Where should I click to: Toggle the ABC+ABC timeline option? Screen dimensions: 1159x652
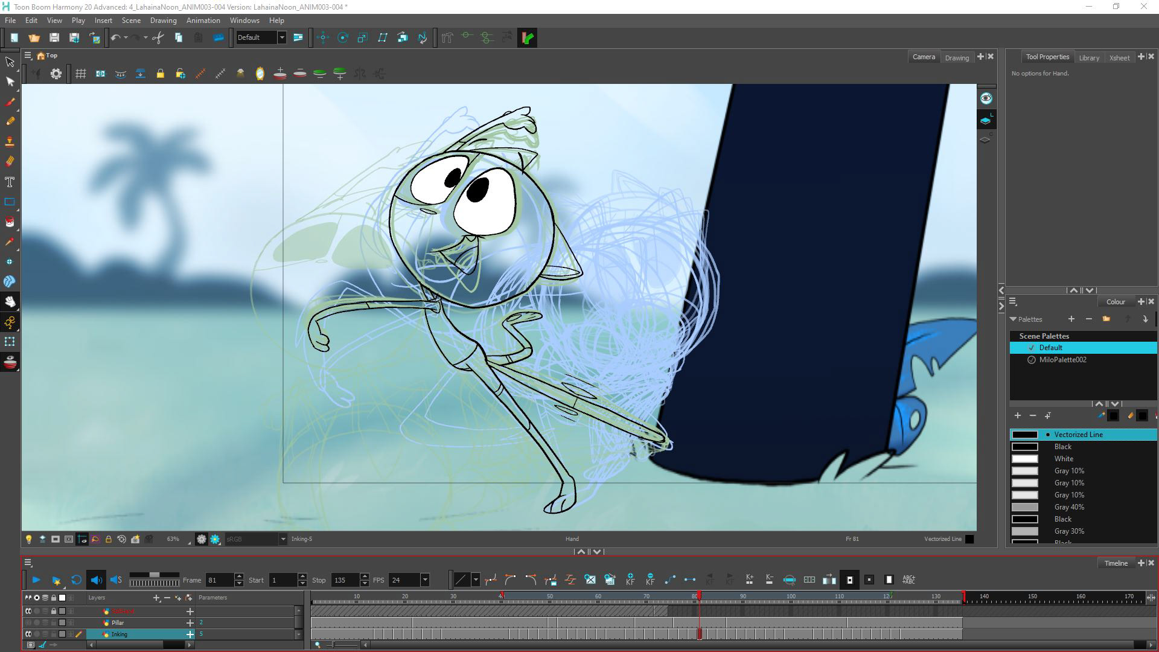(908, 580)
